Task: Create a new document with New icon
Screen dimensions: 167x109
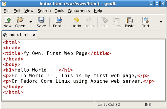Action: click(x=8, y=20)
